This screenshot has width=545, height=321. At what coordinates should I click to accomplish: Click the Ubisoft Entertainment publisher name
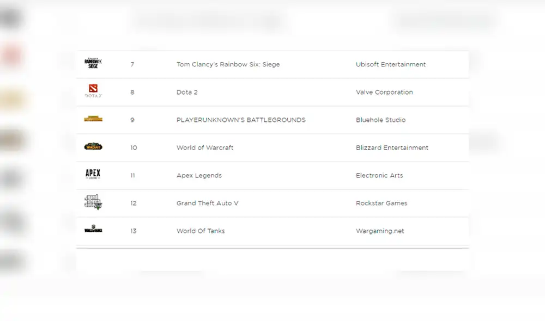[x=391, y=64]
